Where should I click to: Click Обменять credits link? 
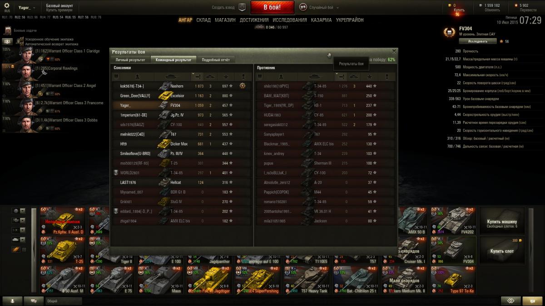[x=492, y=10]
